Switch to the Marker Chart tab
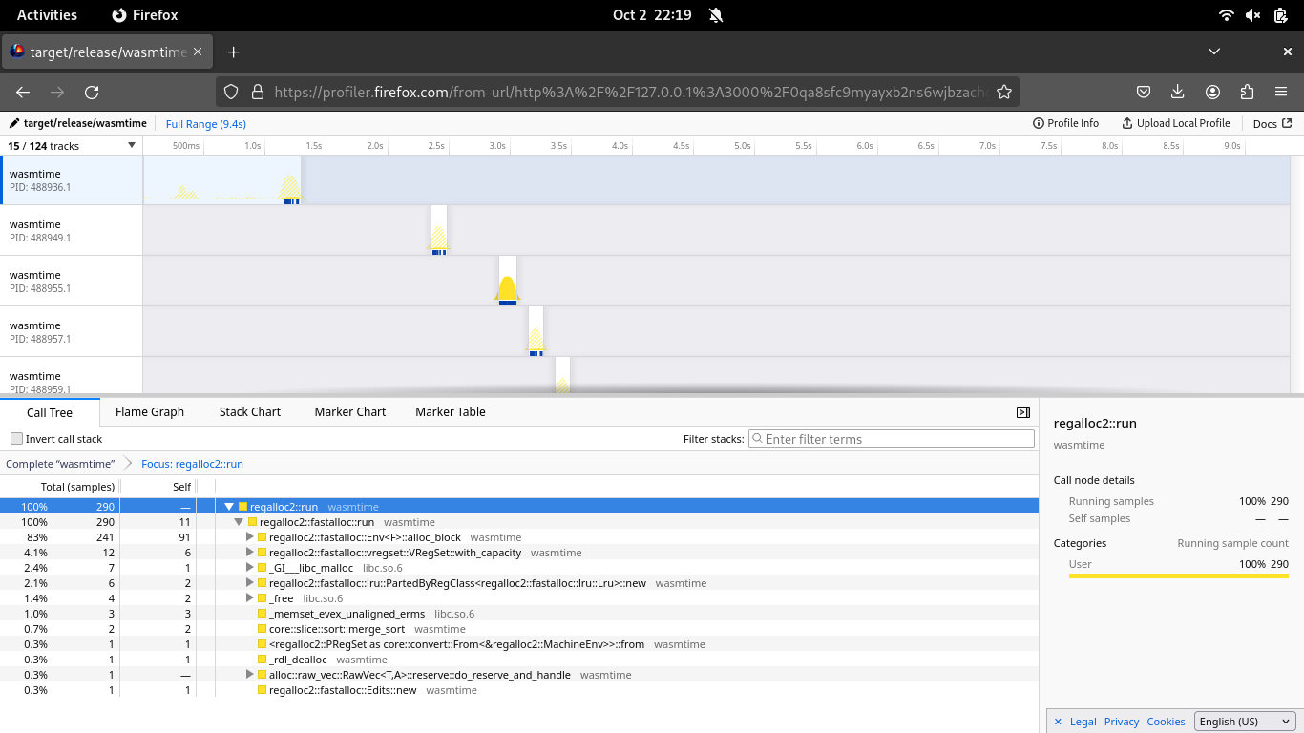The width and height of the screenshot is (1304, 733). (350, 412)
